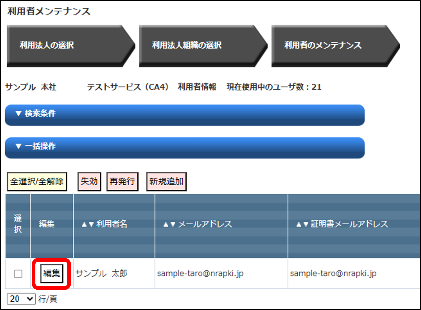This screenshot has height=310, width=421.
Task: Open the 20 行/頁 rows-per-page dropdown
Action: click(x=21, y=299)
